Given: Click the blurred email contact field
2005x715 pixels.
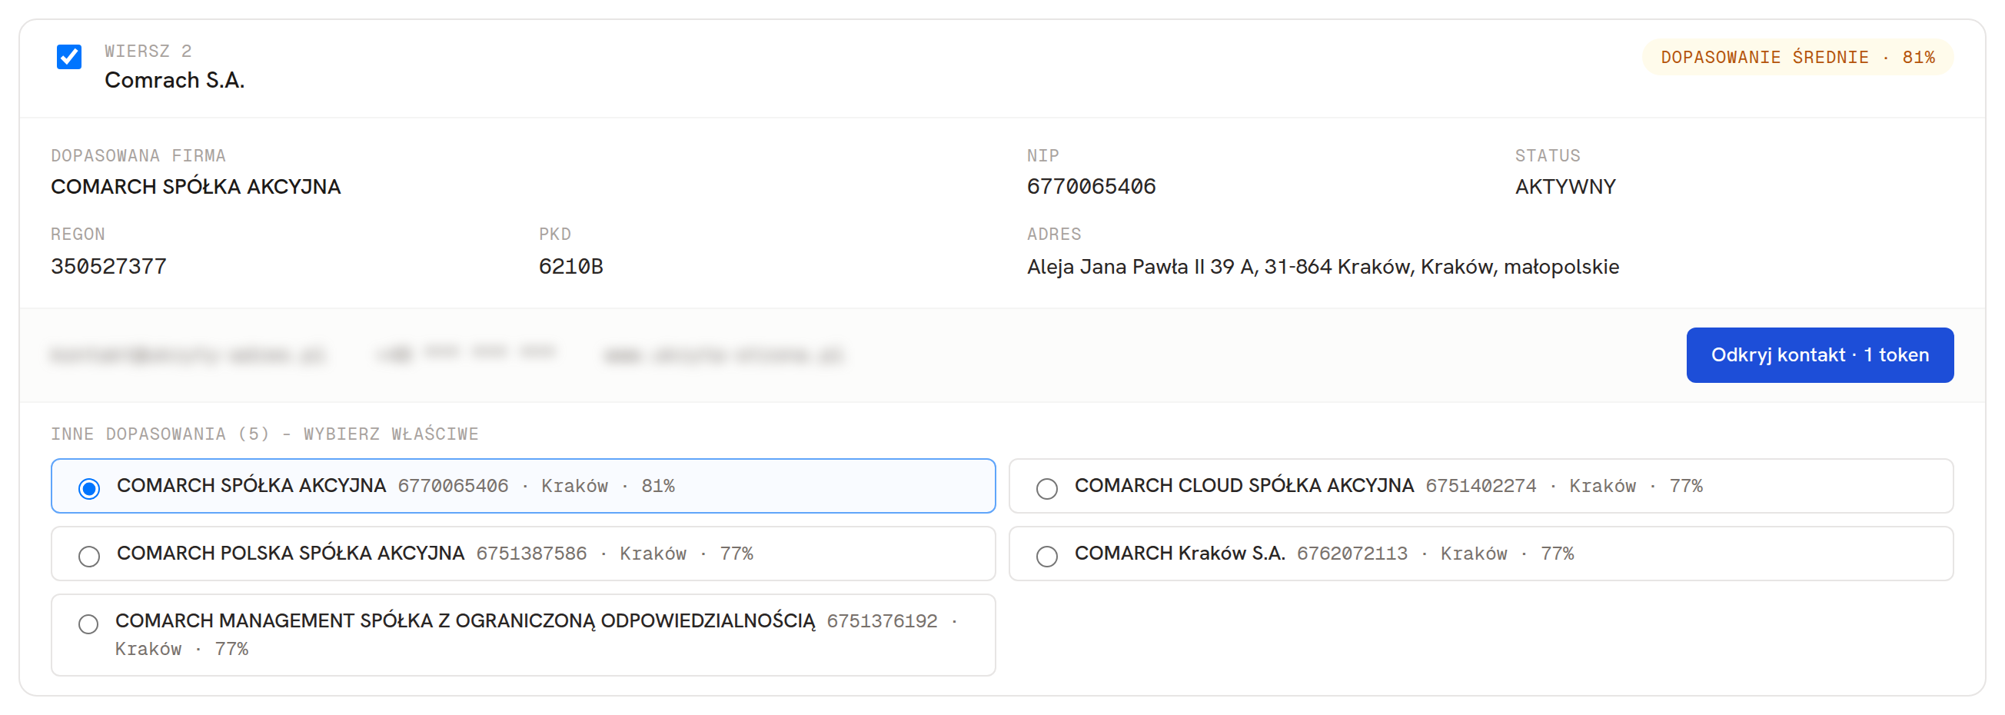Looking at the screenshot, I should pyautogui.click(x=188, y=355).
